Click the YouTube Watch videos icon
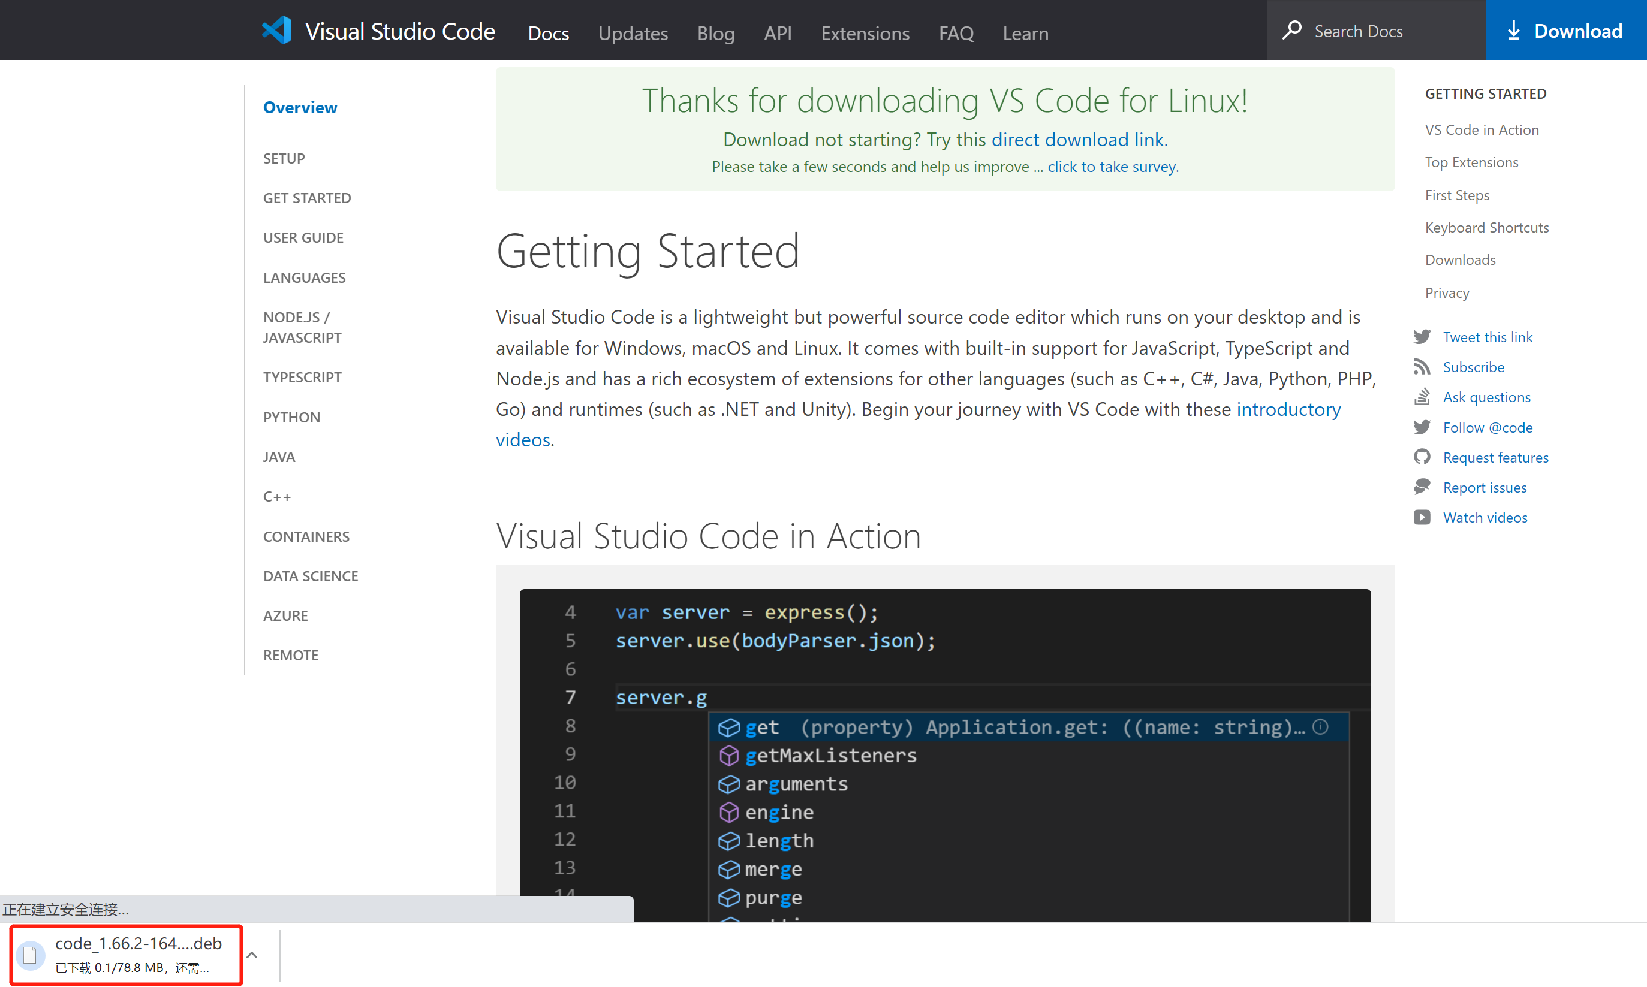Viewport: 1647px width, 987px height. [x=1422, y=517]
